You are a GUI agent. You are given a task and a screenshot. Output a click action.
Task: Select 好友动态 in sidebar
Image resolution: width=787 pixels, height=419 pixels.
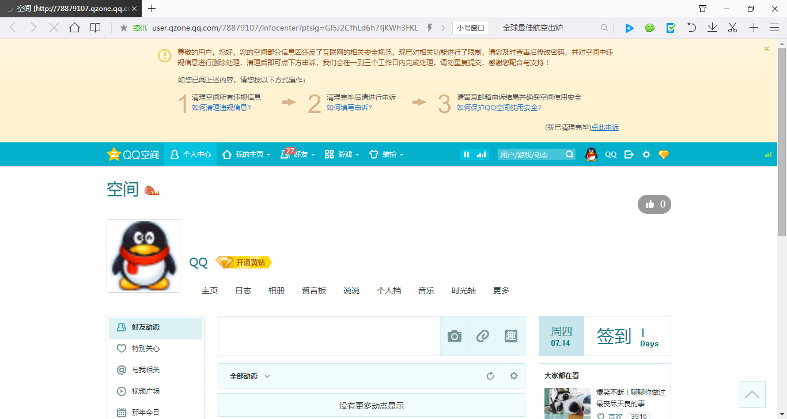tap(156, 327)
